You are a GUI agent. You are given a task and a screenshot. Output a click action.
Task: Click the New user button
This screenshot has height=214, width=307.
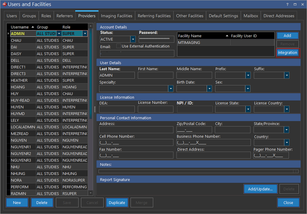click(x=17, y=203)
